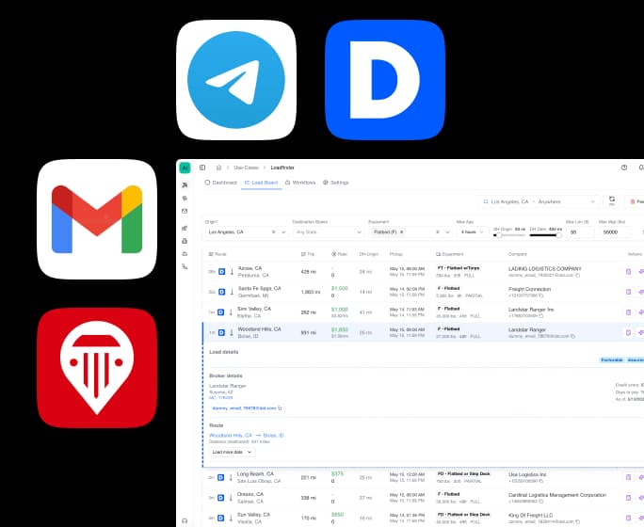Open the Origin Los Angeles, CA dropdown arrow

pyautogui.click(x=283, y=232)
